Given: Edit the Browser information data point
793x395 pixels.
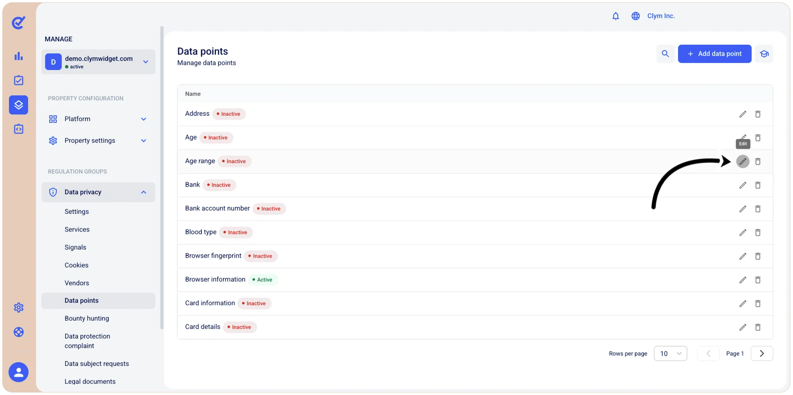Looking at the screenshot, I should click(743, 280).
